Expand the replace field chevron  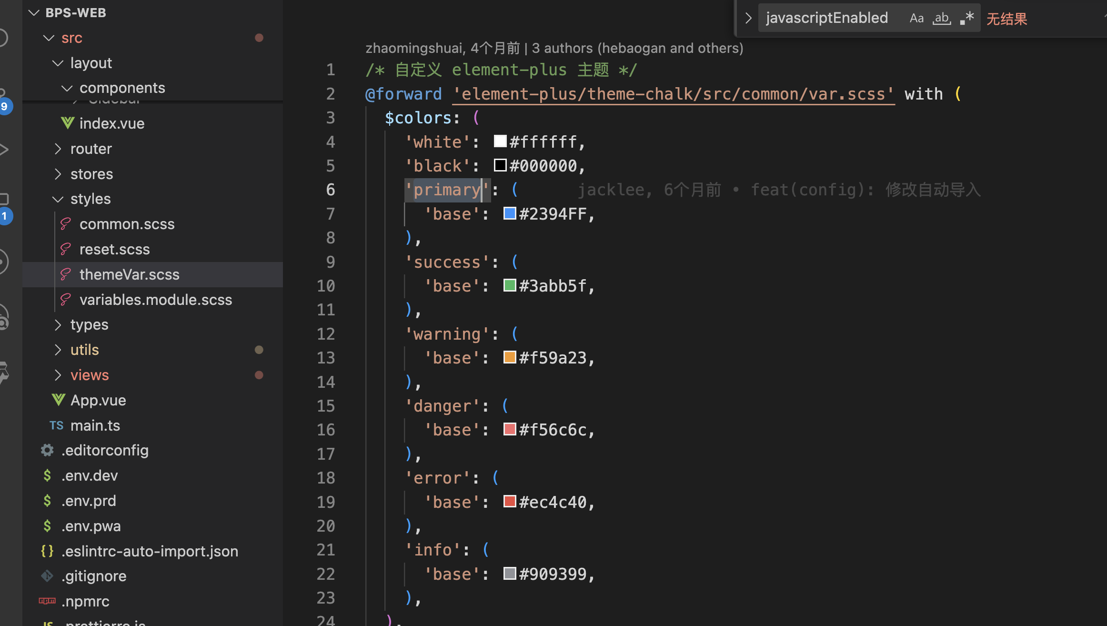pos(748,18)
